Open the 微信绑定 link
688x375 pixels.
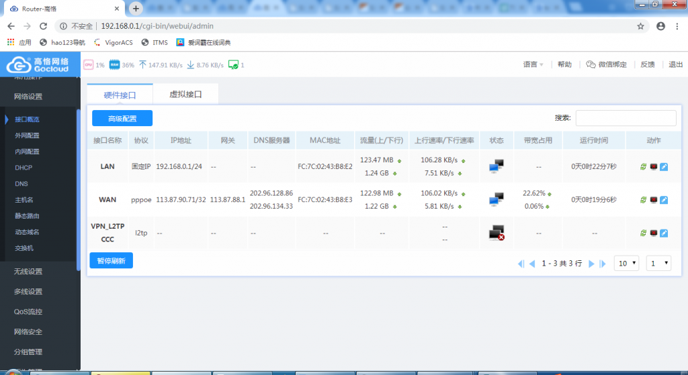pos(607,64)
